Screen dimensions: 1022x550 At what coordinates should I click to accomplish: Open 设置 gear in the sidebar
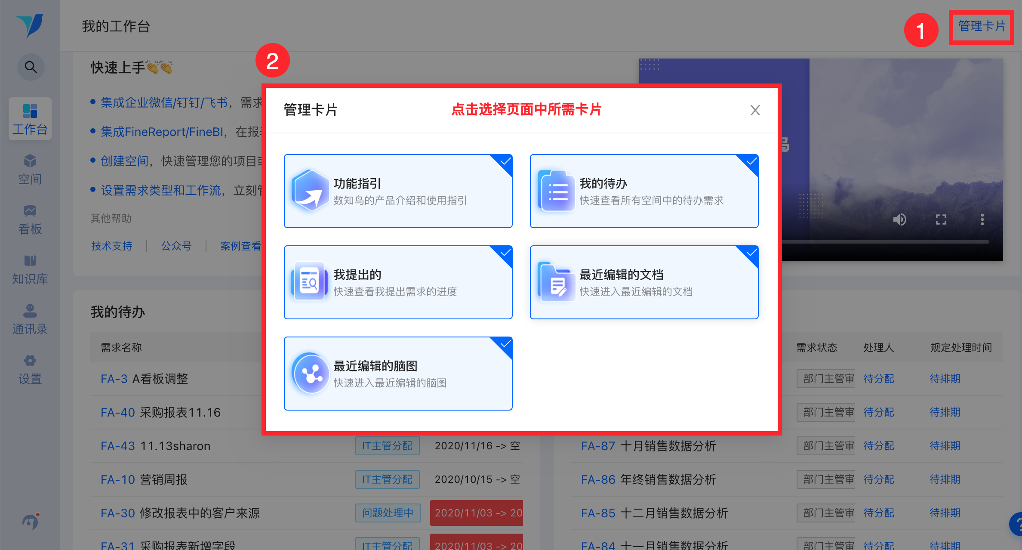click(x=30, y=369)
